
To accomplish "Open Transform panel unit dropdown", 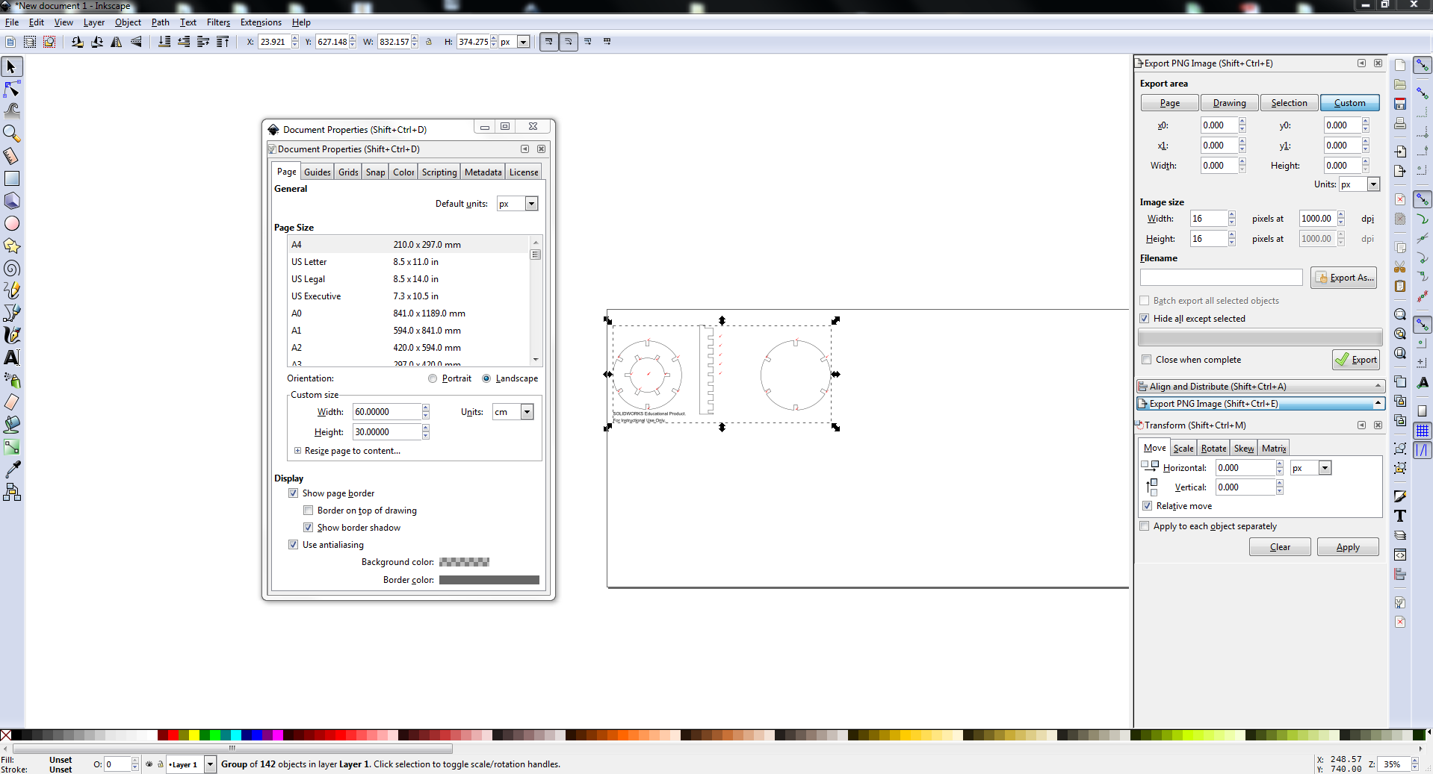I will [1325, 468].
